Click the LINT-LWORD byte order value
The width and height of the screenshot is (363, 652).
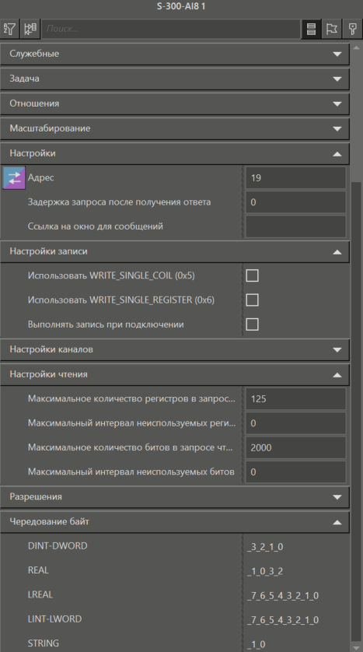click(x=283, y=620)
